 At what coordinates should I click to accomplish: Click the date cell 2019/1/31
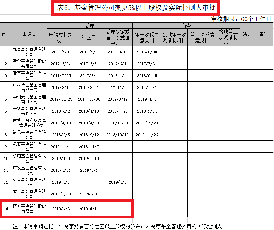[x=61, y=170]
